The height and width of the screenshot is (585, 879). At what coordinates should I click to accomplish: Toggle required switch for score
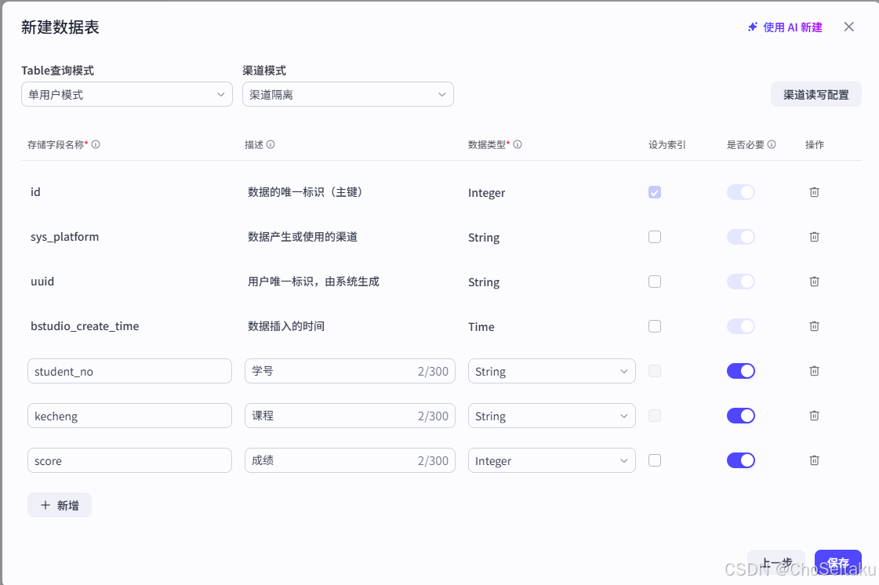(741, 460)
